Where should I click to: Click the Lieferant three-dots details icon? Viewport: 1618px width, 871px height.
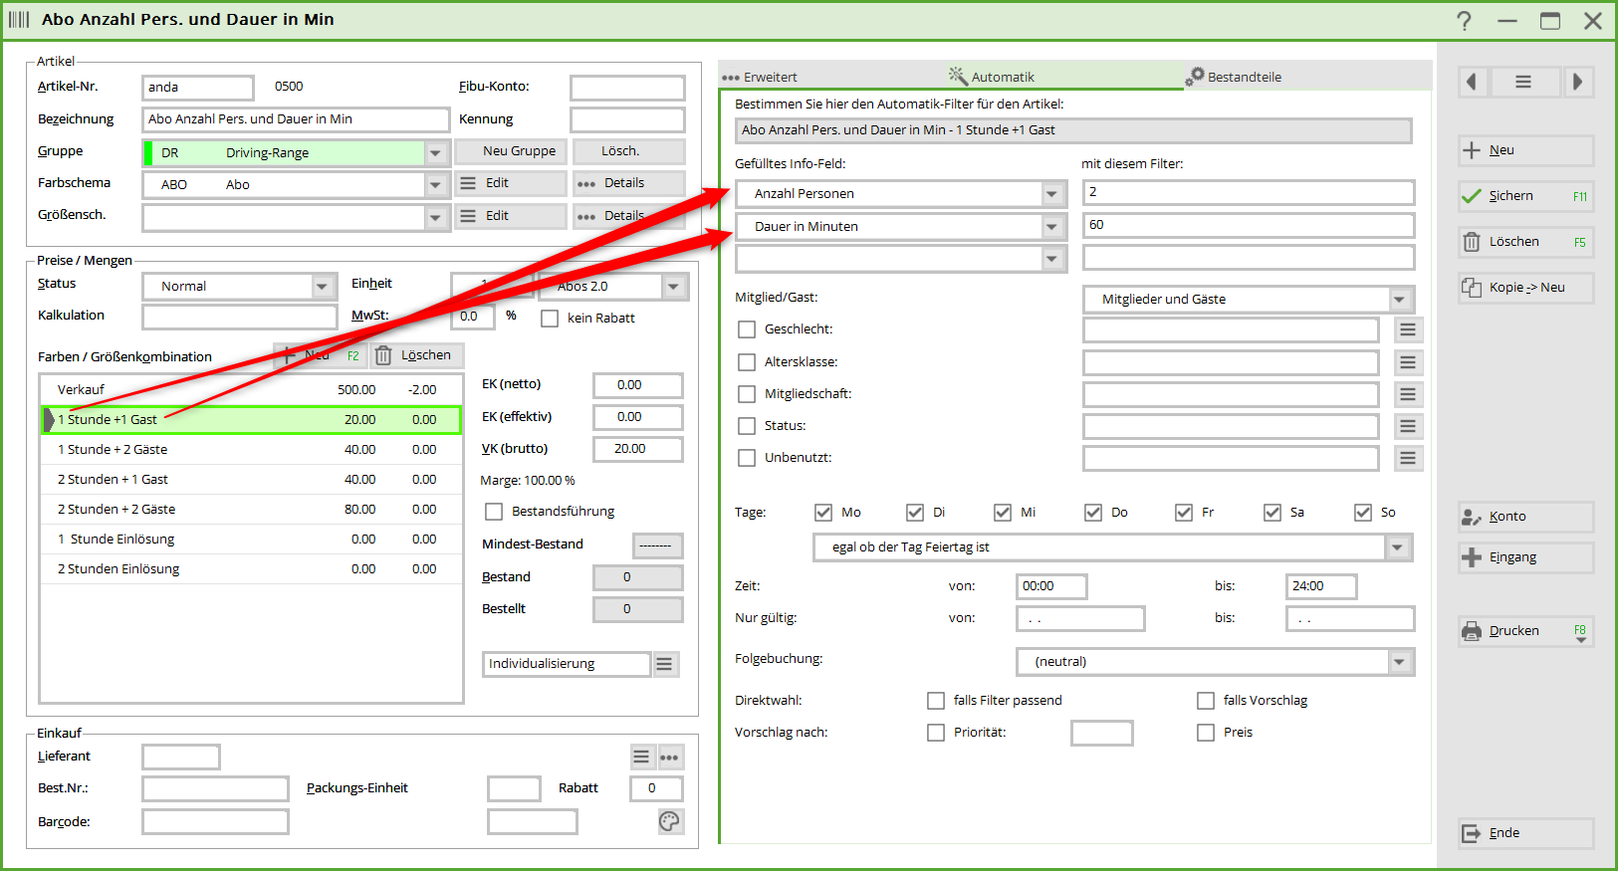coord(669,758)
